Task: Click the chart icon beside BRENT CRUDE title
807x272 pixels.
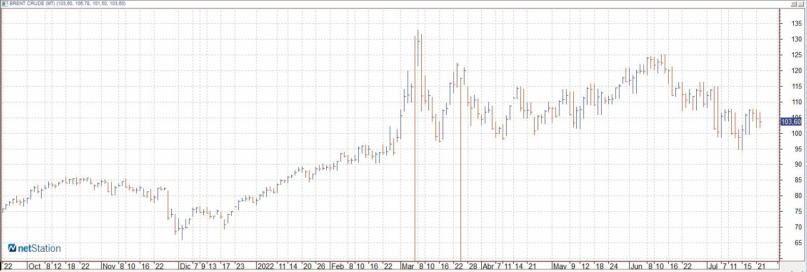Action: pyautogui.click(x=5, y=4)
